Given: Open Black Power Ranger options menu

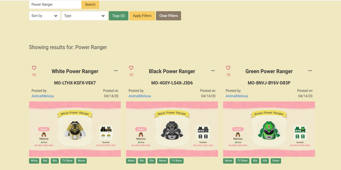Looking at the screenshot, I should [213, 71].
